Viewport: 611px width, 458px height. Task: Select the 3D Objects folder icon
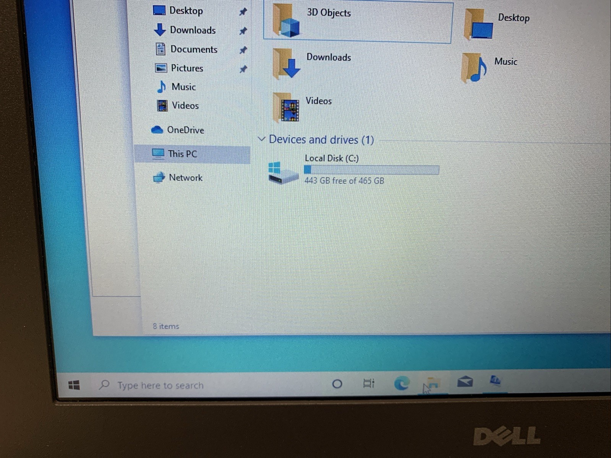coord(286,21)
